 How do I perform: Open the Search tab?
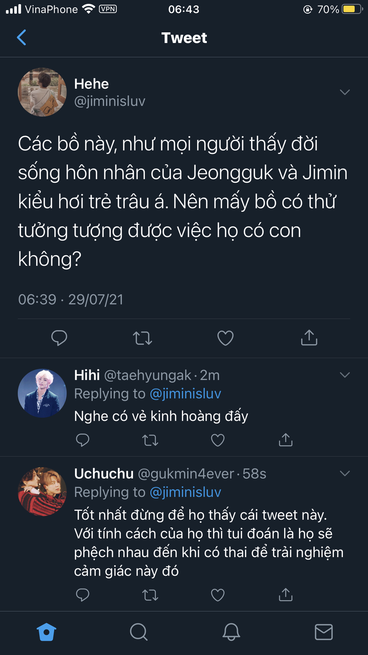tap(139, 632)
